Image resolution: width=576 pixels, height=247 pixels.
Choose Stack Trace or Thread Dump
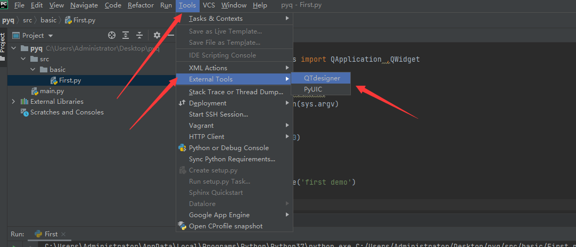234,92
